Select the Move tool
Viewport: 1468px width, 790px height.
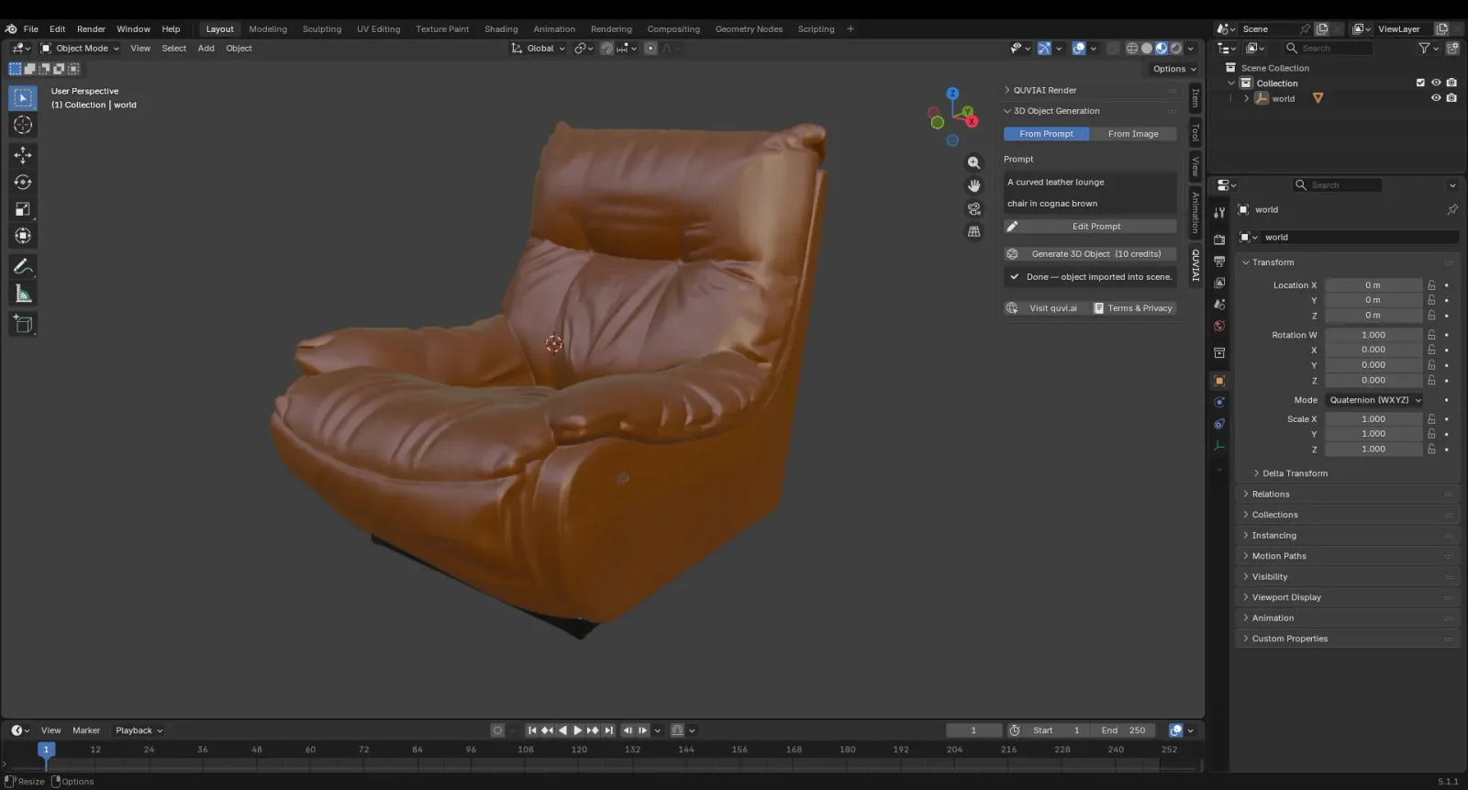pos(23,155)
